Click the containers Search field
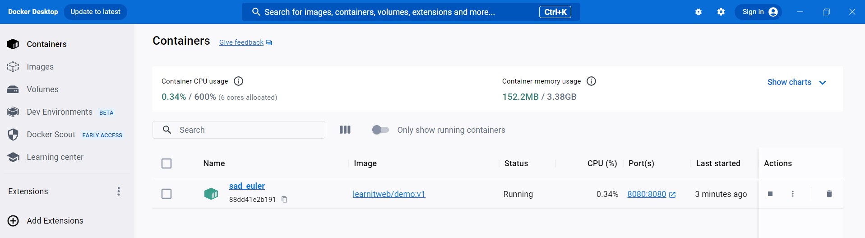 tap(248, 130)
